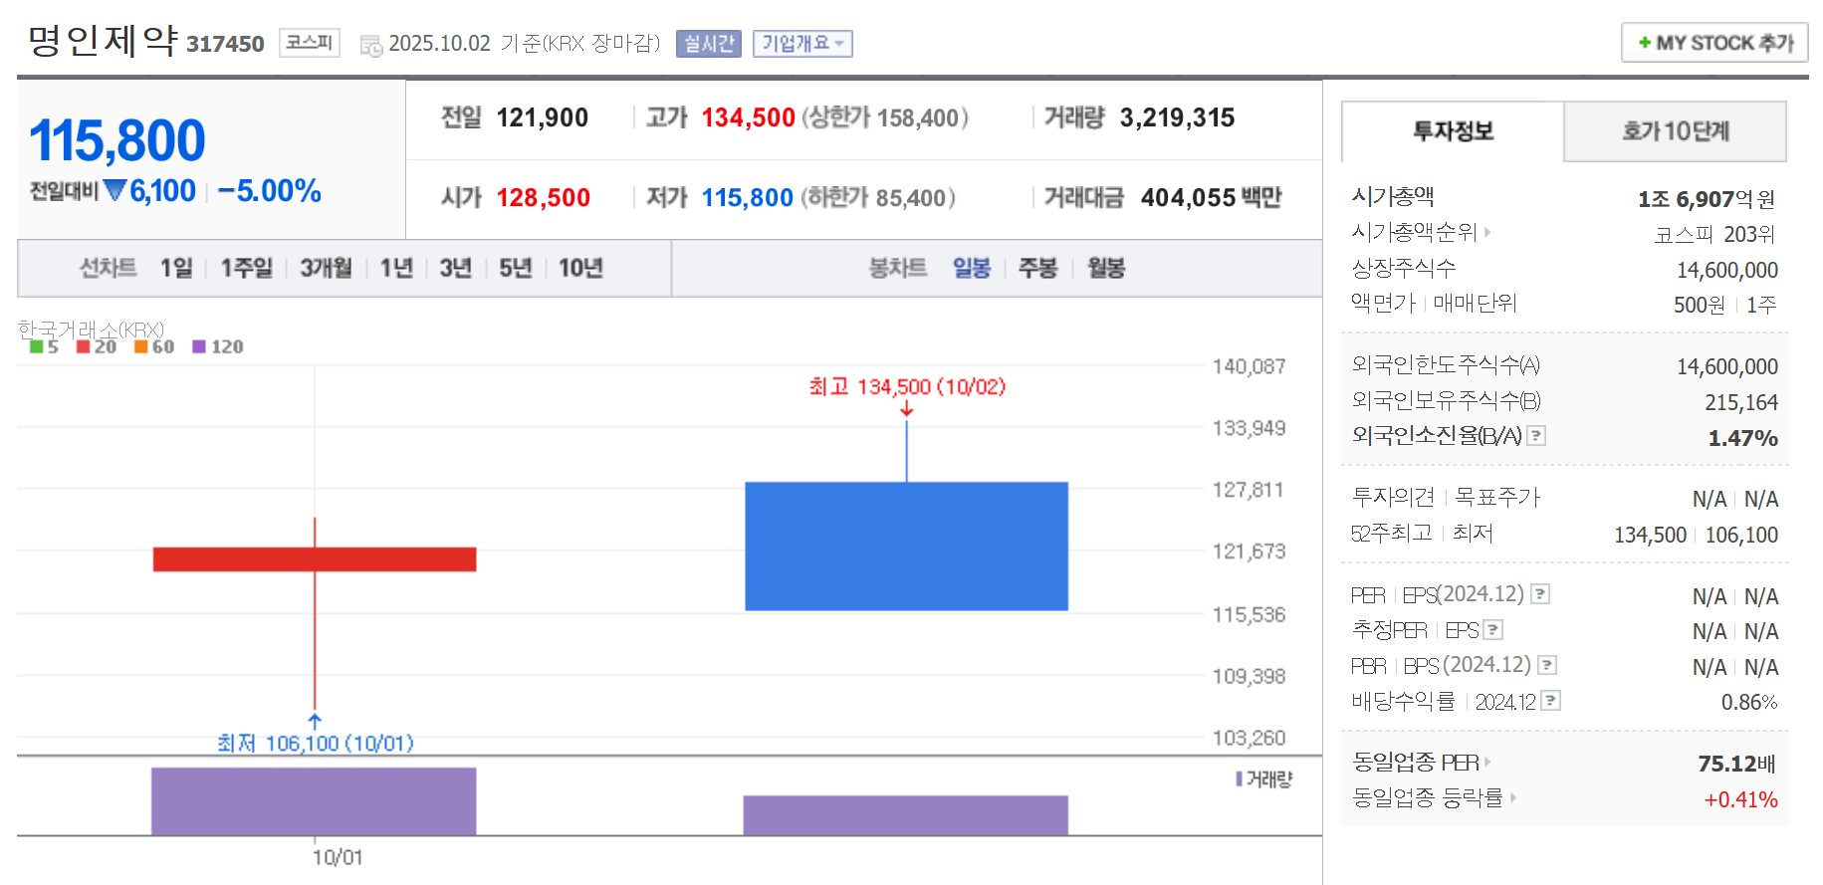Image resolution: width=1823 pixels, height=885 pixels.
Task: Click the 명인제약 stock name heading
Action: (103, 41)
